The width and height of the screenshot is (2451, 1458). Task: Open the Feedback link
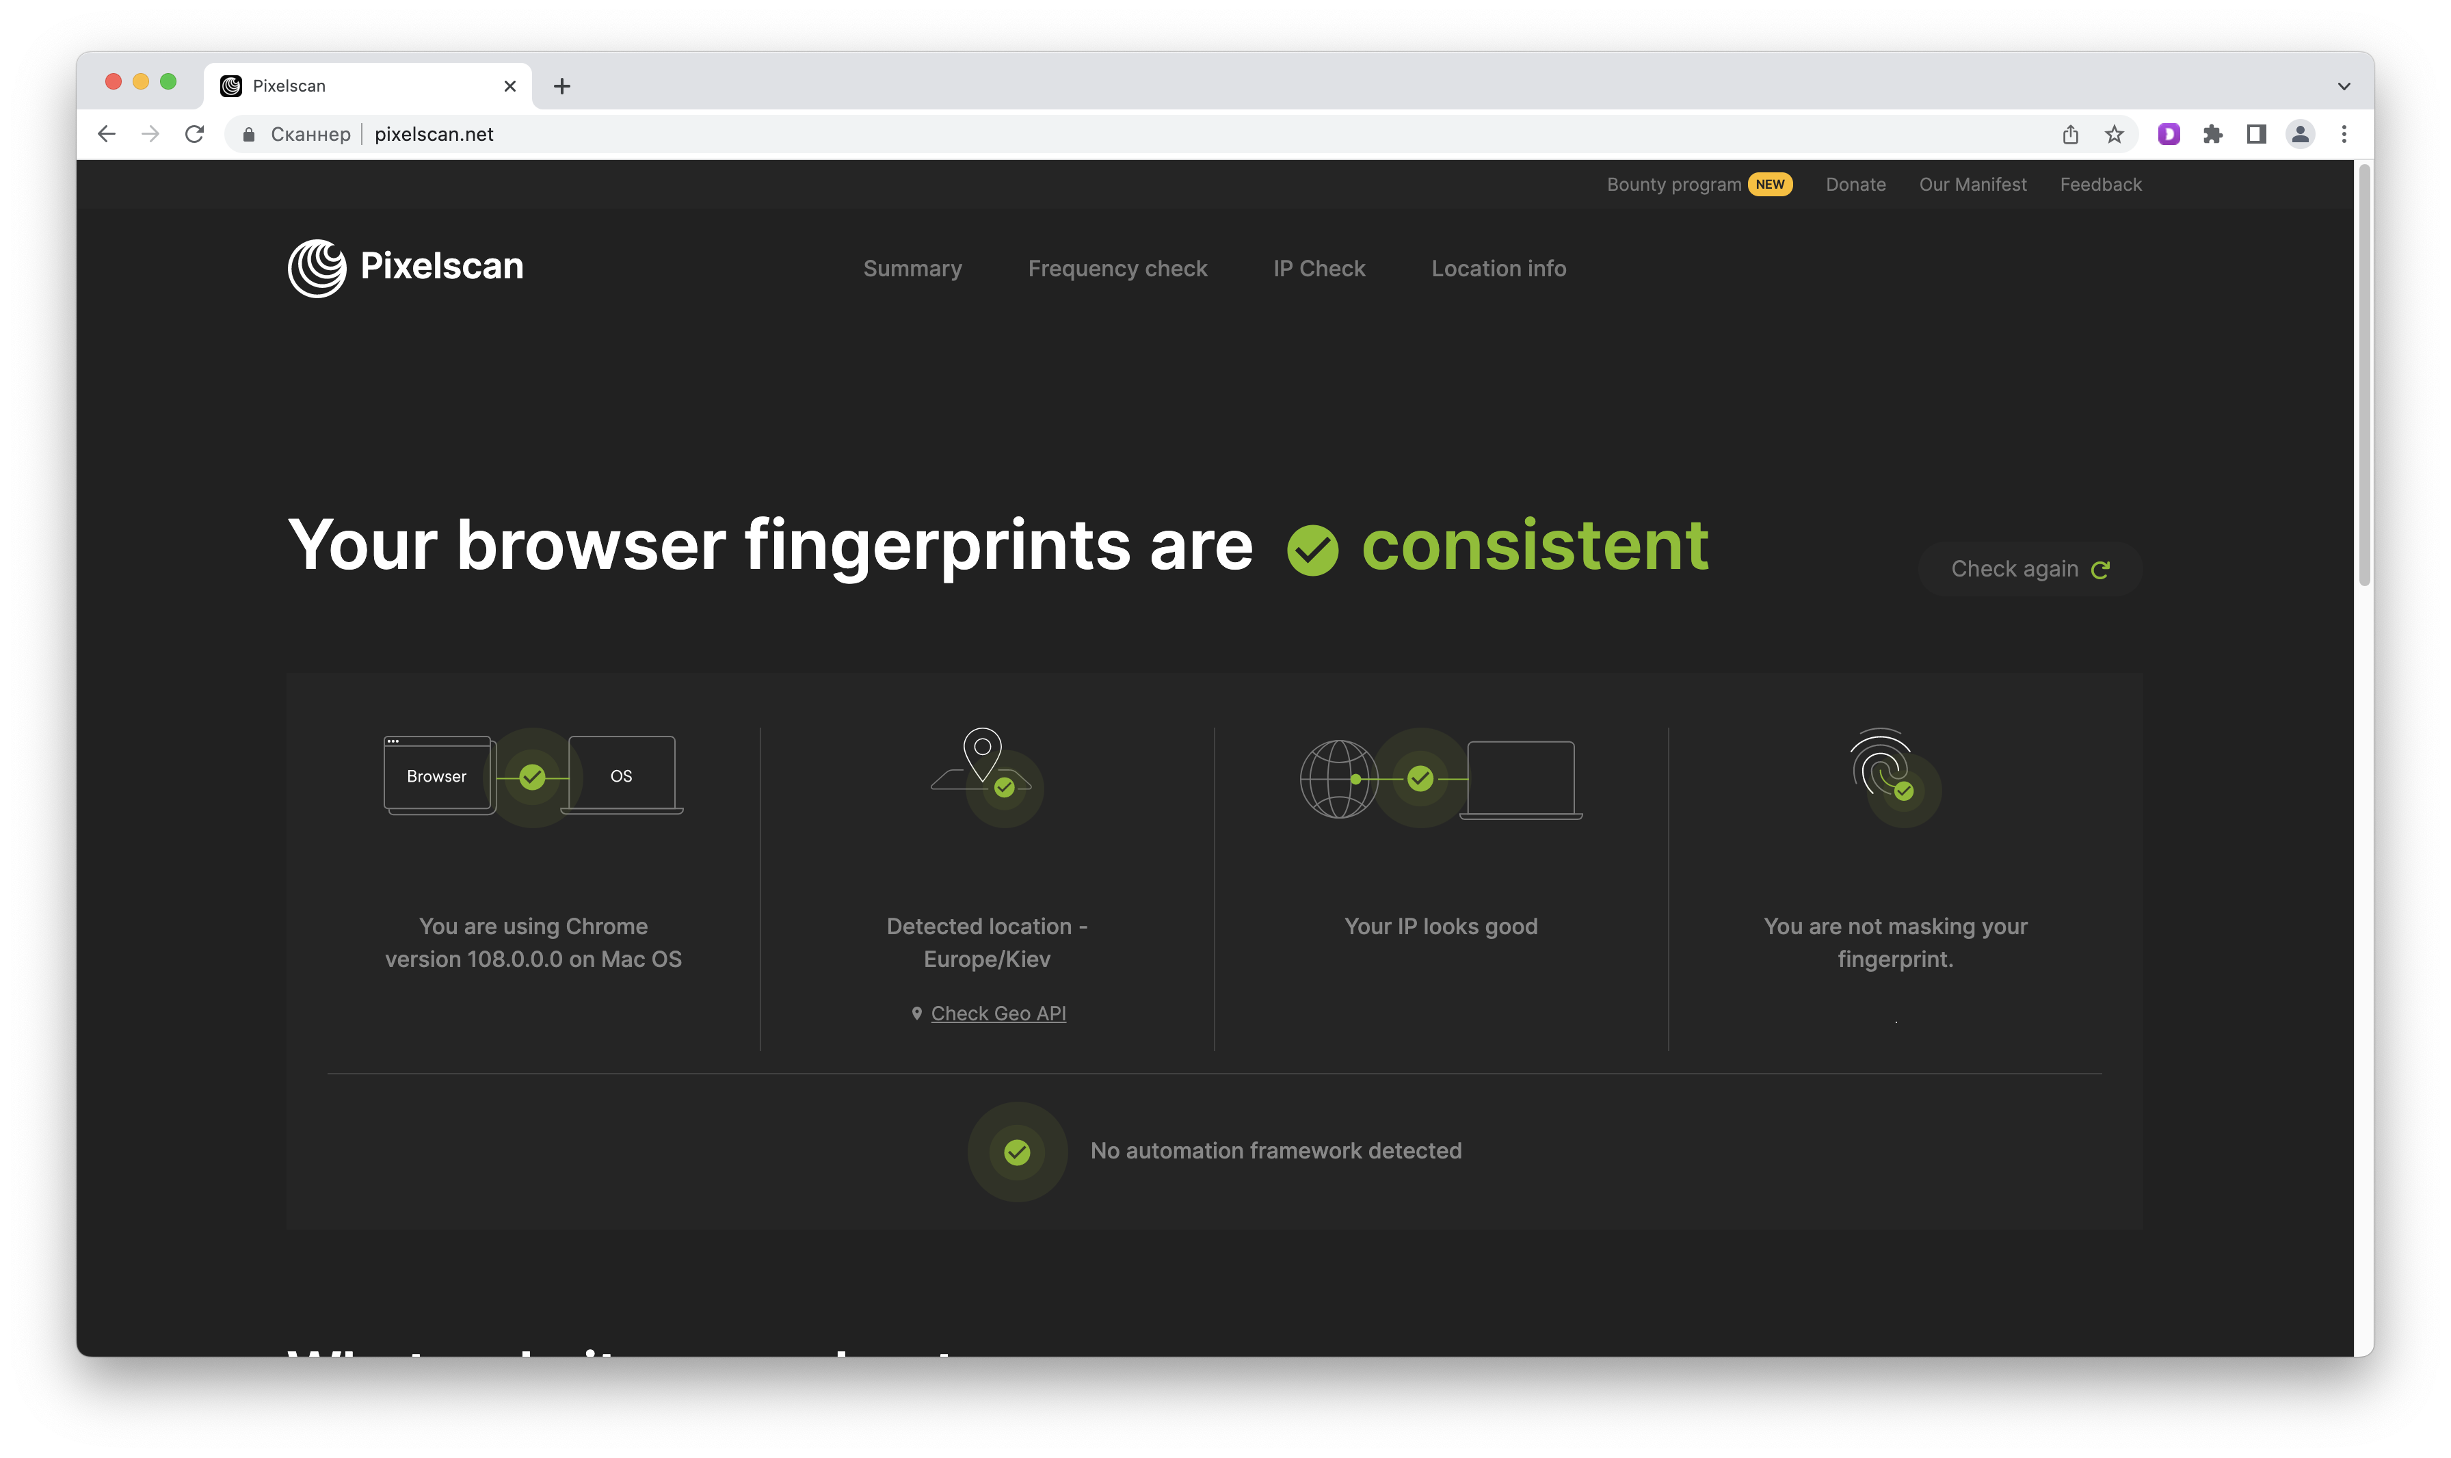(x=2102, y=185)
